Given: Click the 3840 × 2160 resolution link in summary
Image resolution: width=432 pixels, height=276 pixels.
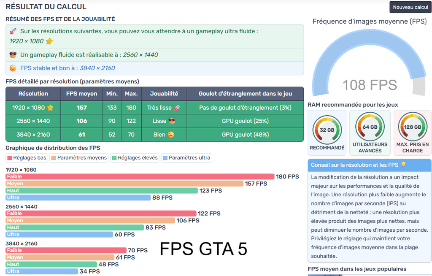Looking at the screenshot, I should [x=97, y=68].
